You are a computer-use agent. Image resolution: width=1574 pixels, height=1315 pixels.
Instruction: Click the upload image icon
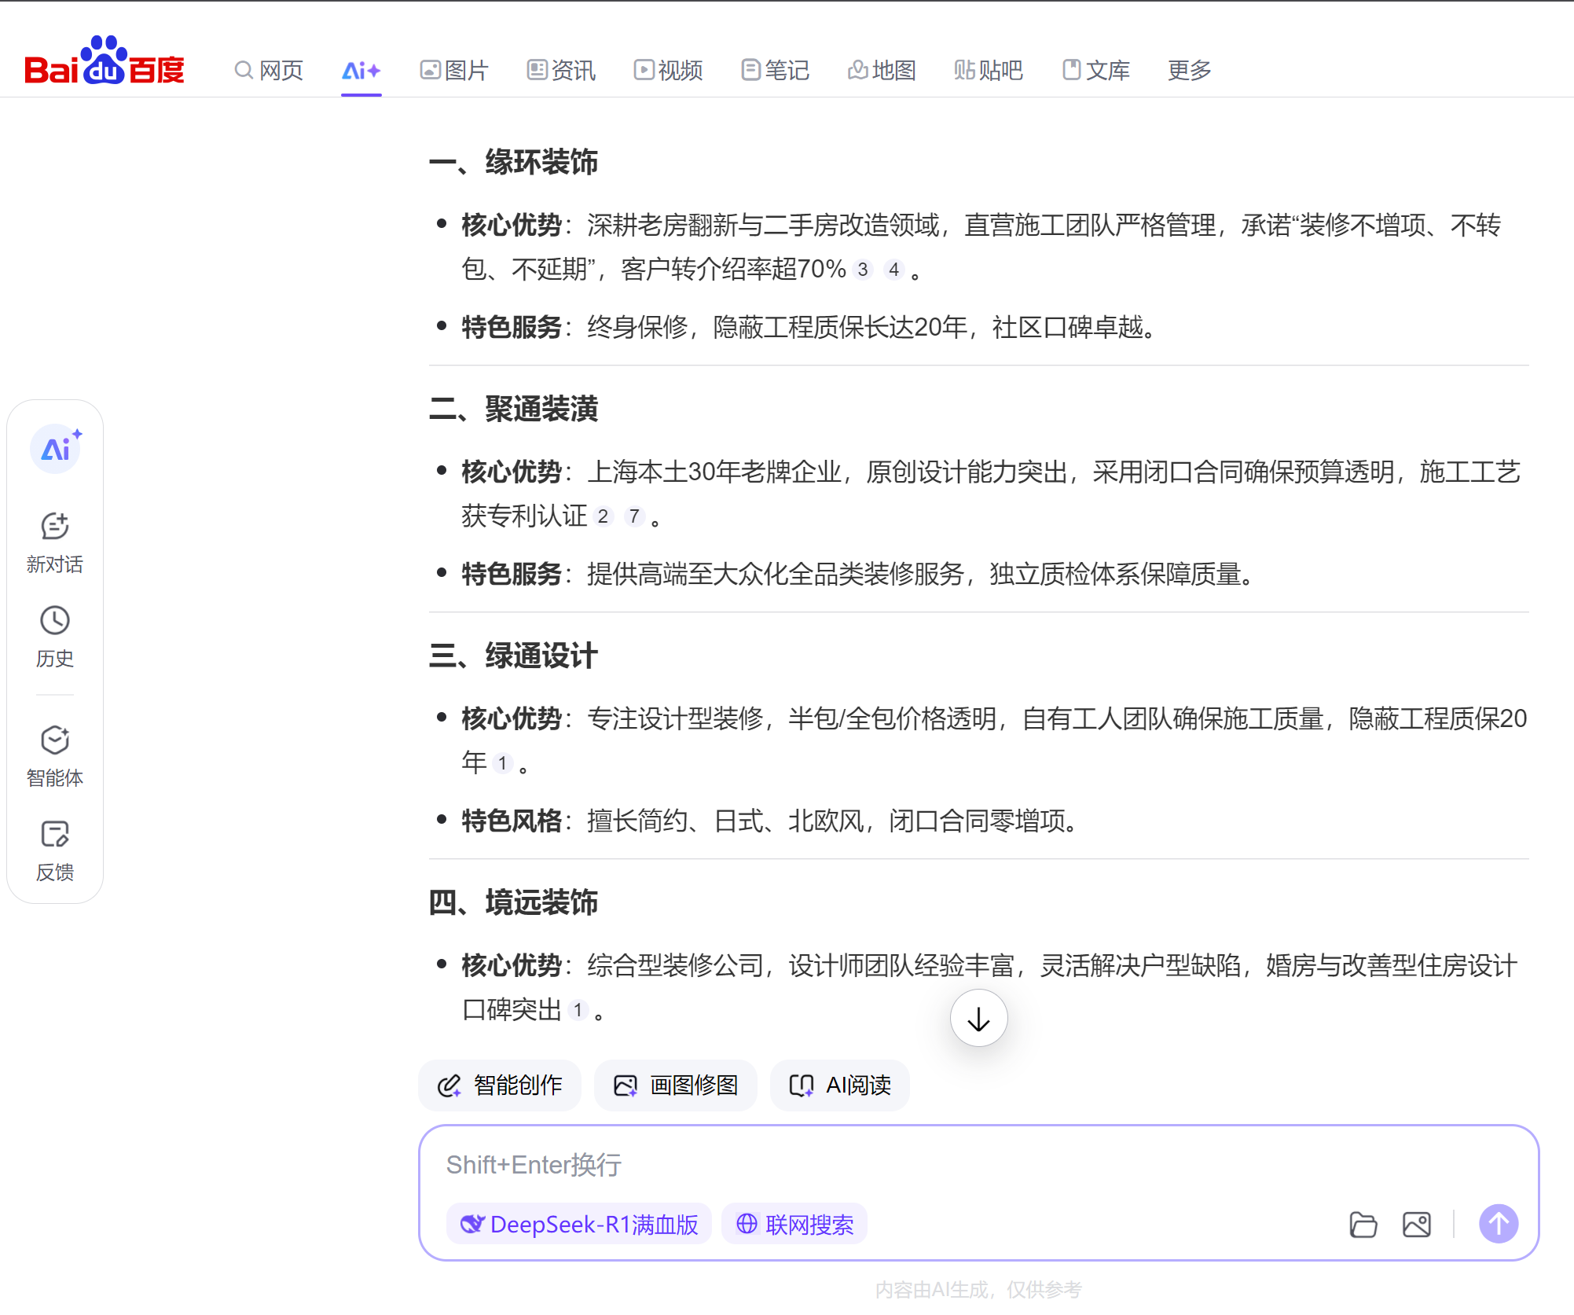(1417, 1225)
